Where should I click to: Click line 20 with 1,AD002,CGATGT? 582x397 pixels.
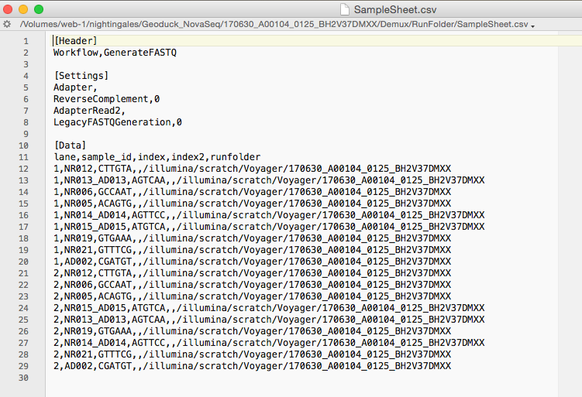[253, 262]
